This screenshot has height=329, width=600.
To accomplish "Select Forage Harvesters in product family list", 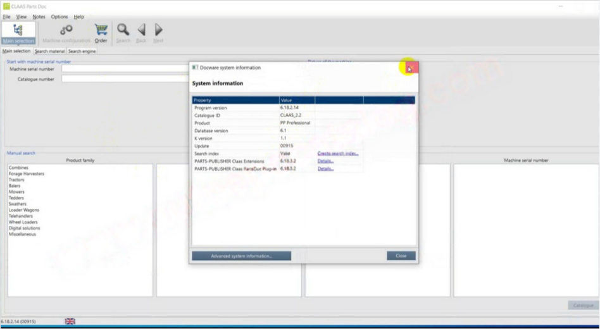I will coord(26,174).
